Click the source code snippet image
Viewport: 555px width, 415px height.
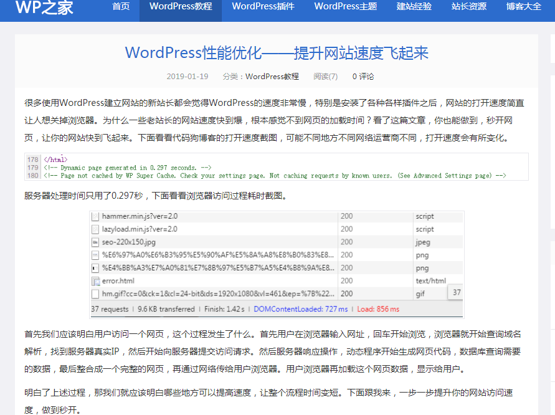[x=277, y=167]
